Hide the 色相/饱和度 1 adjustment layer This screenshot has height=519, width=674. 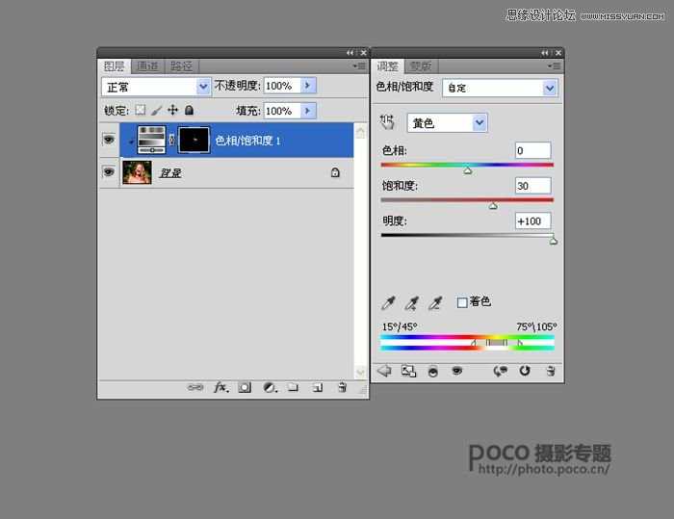click(109, 141)
